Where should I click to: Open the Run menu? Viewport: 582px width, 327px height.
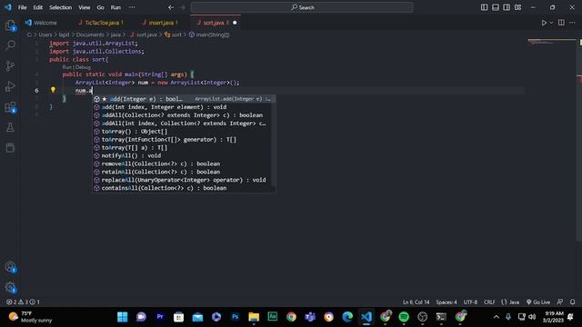click(115, 7)
